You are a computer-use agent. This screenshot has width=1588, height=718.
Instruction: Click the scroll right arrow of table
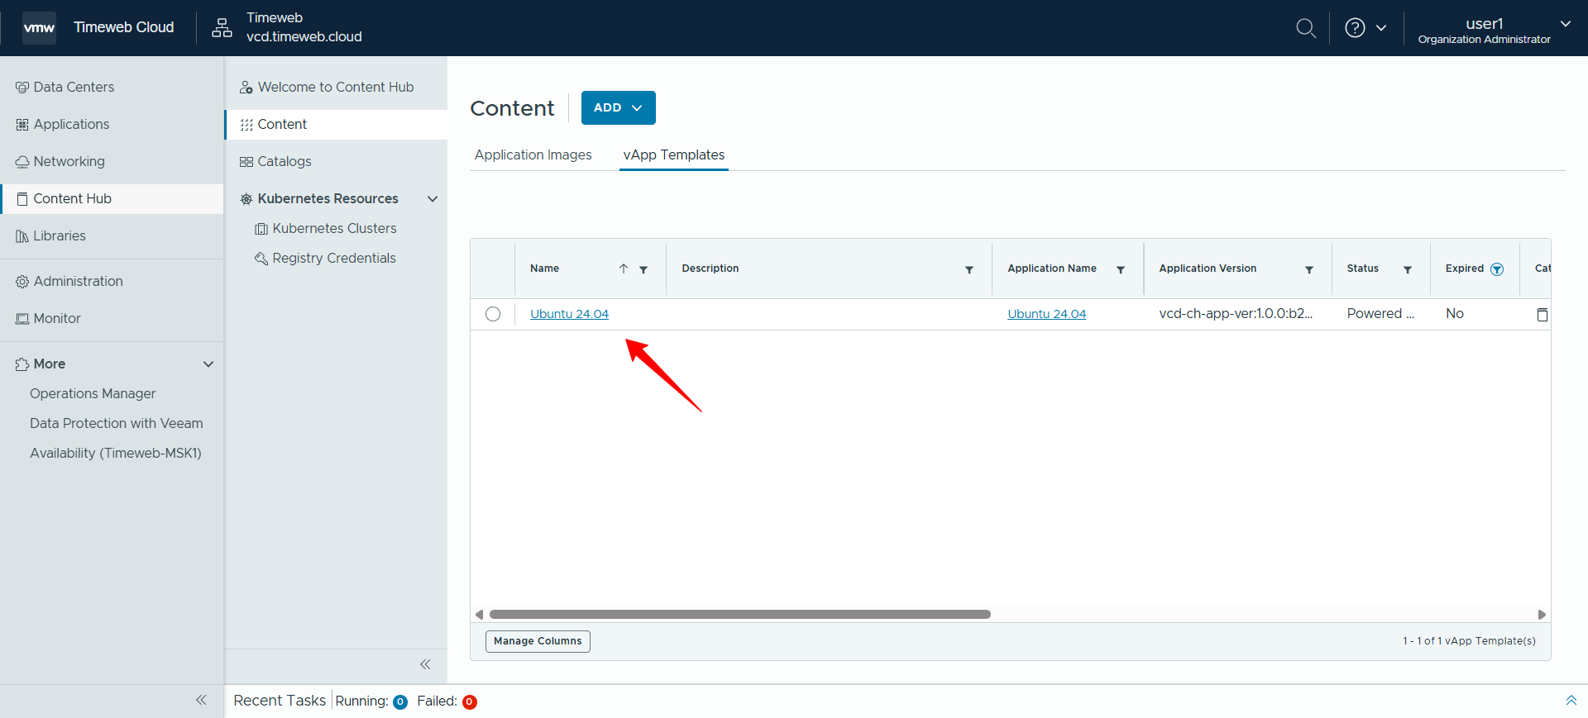1542,614
